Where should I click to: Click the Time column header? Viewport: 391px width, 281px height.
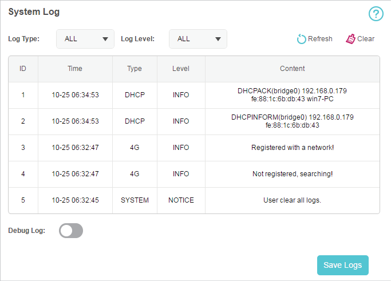[x=75, y=69]
